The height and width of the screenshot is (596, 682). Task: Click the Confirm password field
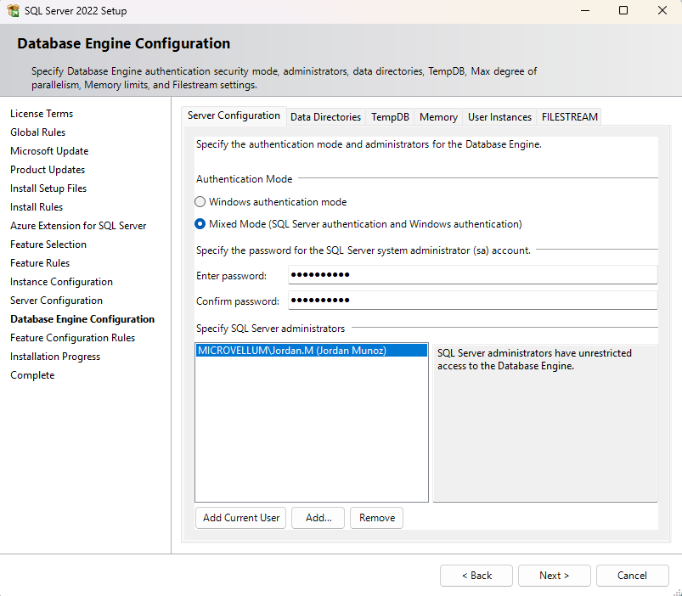[472, 301]
